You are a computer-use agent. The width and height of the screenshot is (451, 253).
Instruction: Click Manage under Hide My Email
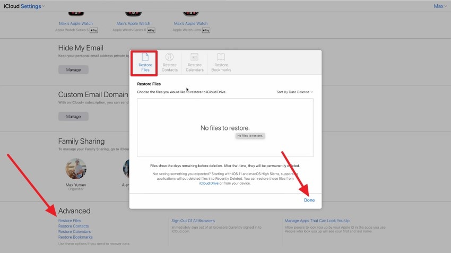pos(73,69)
